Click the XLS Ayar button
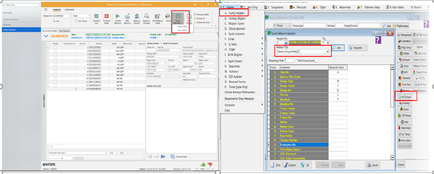Image resolution: width=434 pixels, height=174 pixels. 404,97
